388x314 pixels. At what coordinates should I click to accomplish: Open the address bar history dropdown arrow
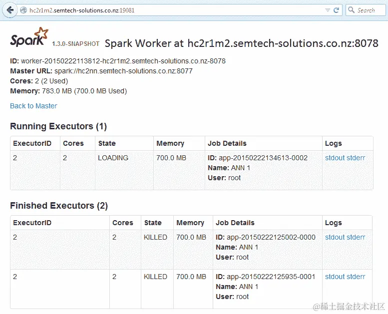(x=328, y=10)
